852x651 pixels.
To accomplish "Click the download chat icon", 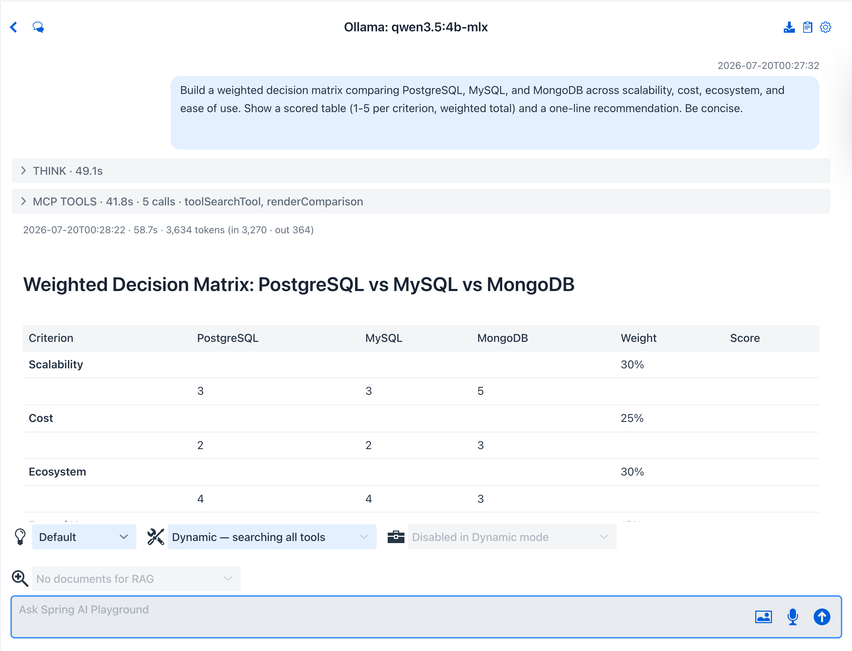I will pyautogui.click(x=789, y=27).
